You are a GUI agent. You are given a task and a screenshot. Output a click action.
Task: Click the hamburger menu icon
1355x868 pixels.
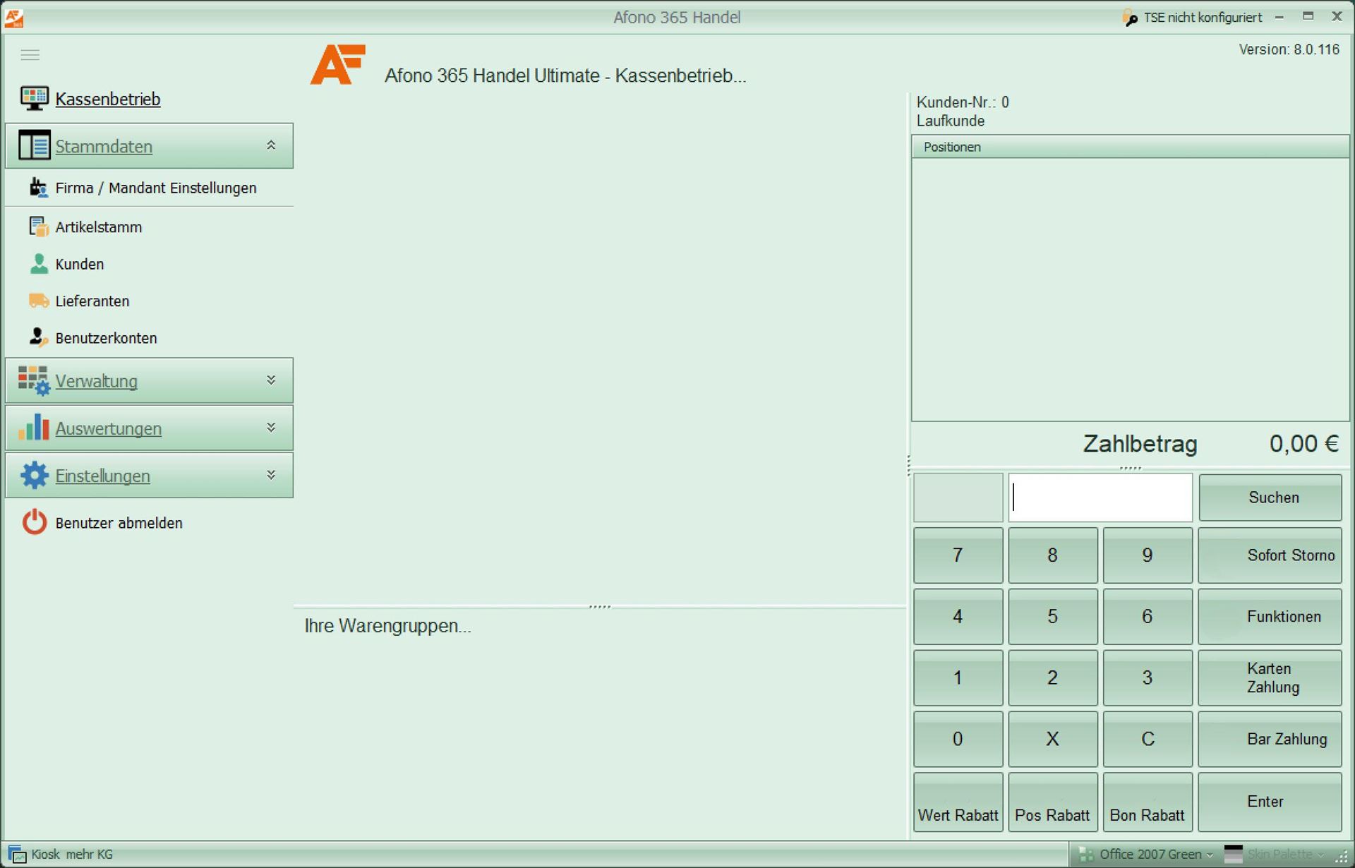(30, 54)
